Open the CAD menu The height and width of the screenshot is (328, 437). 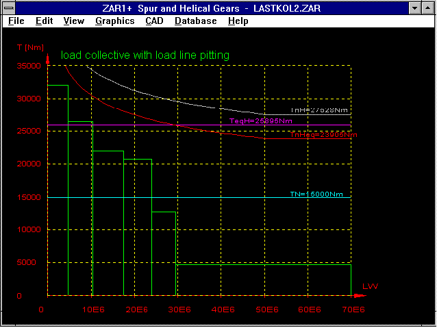tap(154, 21)
